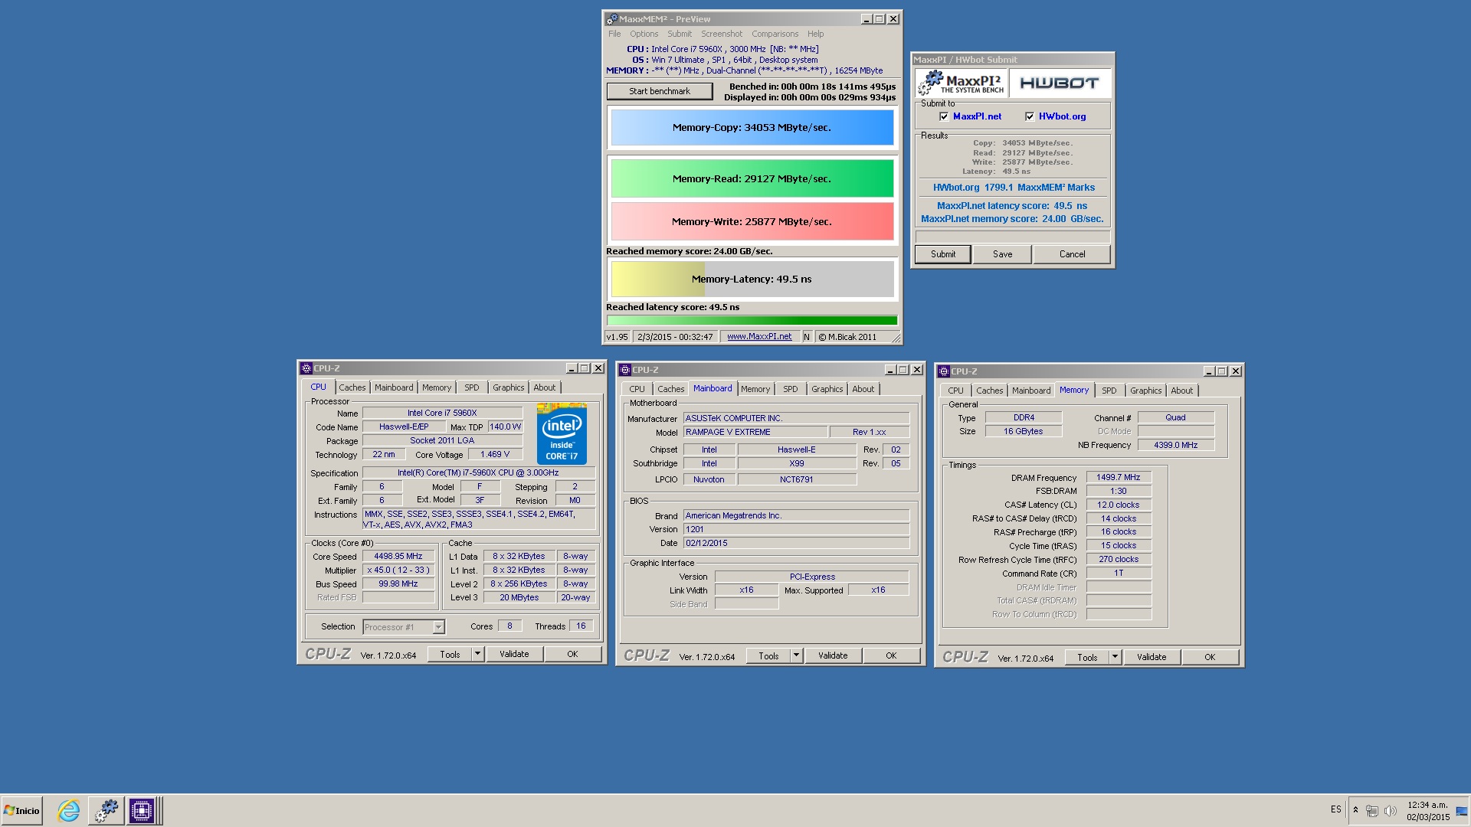Screen dimensions: 1471x827
Task: Open the Screenshot menu in MaxxMEM²
Action: [x=722, y=34]
